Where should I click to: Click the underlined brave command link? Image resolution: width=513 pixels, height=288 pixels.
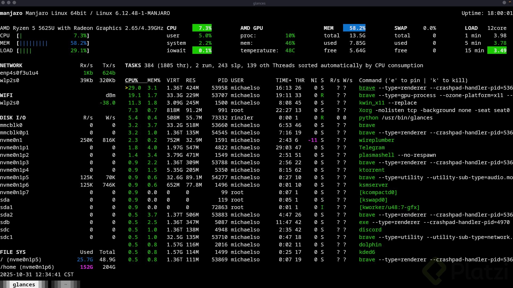tap(367, 88)
